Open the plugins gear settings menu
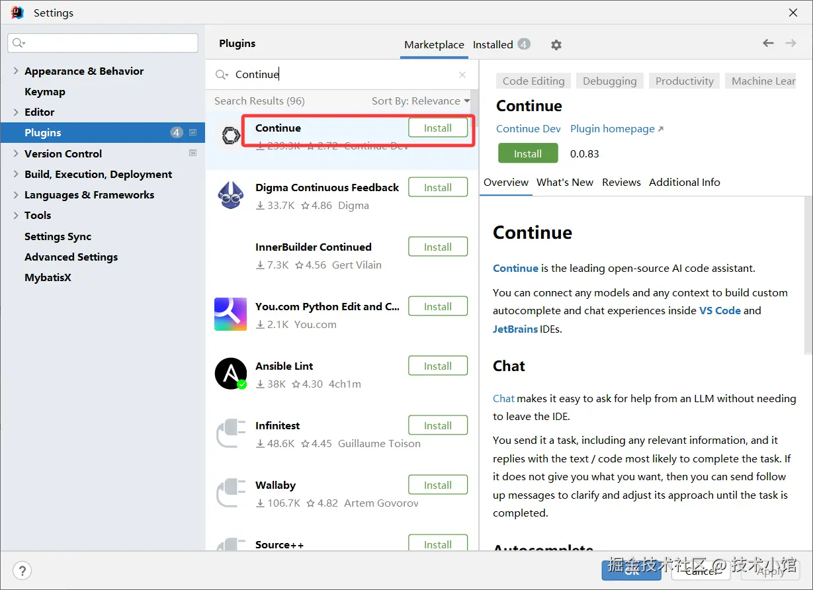 556,45
